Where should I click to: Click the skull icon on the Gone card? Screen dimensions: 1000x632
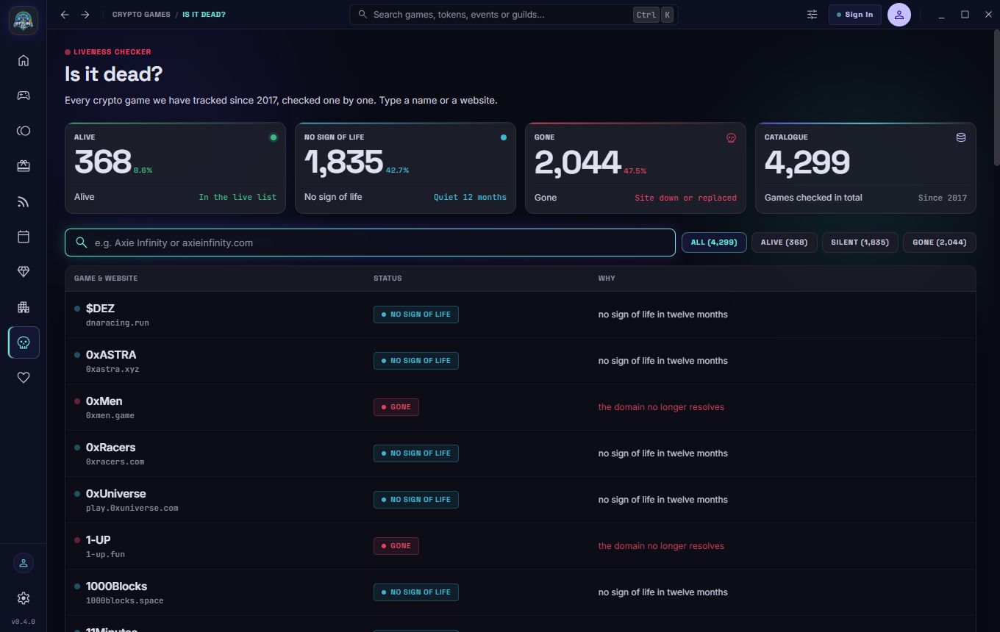(x=731, y=137)
